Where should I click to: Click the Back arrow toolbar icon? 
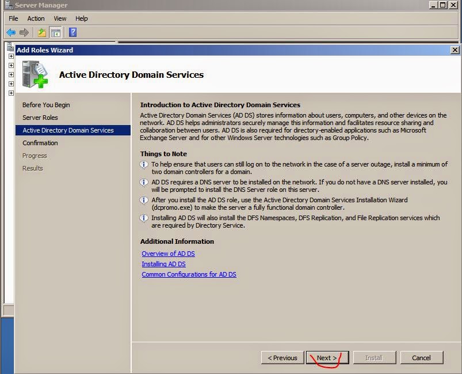coord(11,32)
